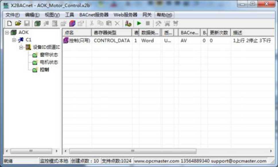Click the tree panel scrollbar left arrow

[7, 151]
